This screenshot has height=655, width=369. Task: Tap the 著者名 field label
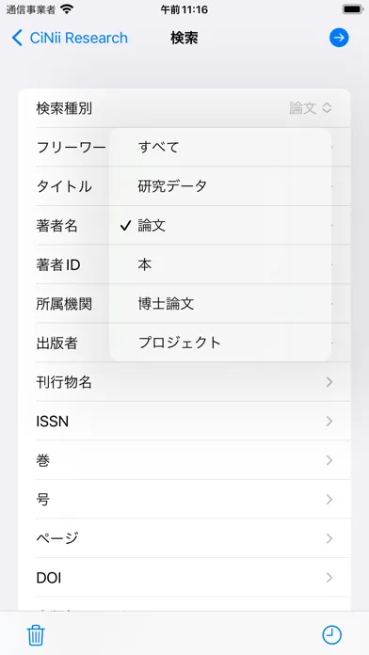pyautogui.click(x=56, y=226)
